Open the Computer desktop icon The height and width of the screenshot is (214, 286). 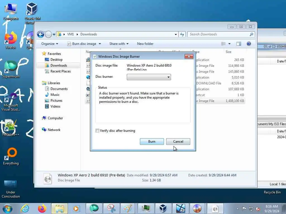[11, 11]
